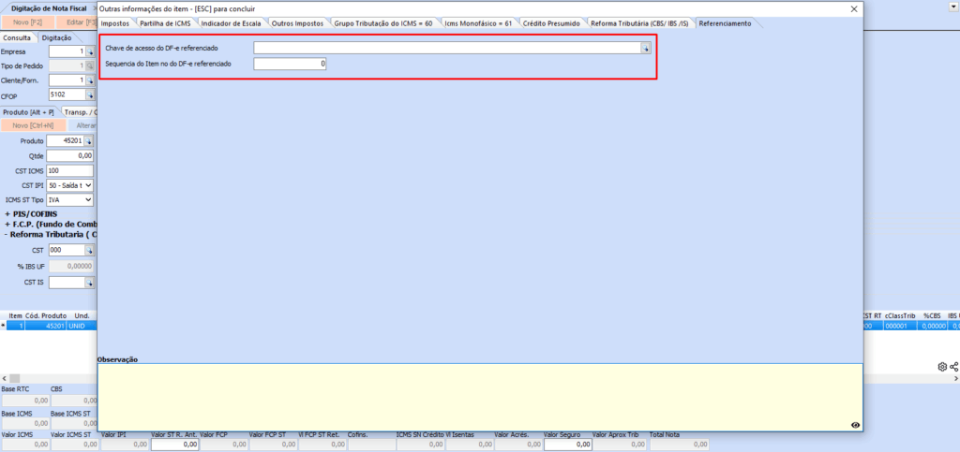Open CFOP lookup button
This screenshot has width=960, height=452.
click(x=90, y=95)
